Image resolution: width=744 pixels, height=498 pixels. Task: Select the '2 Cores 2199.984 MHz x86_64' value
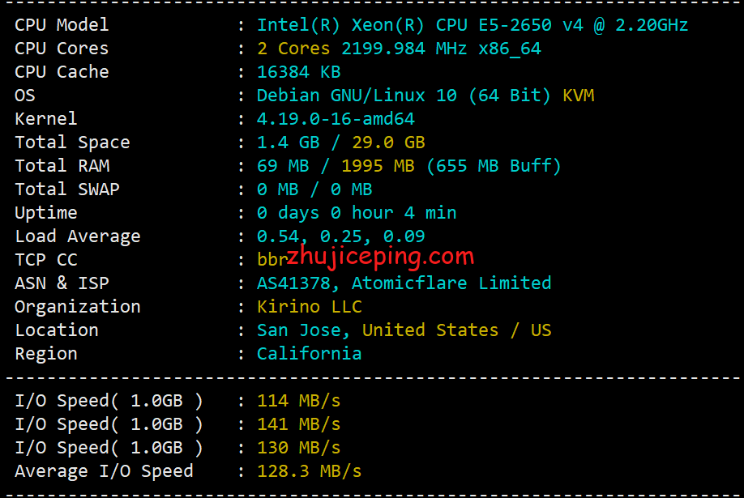(399, 49)
